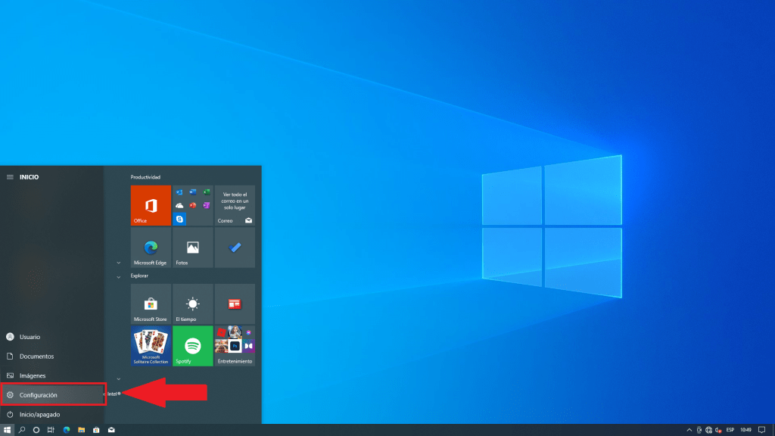This screenshot has width=775, height=436.
Task: Click the Usuario account button
Action: click(x=30, y=337)
